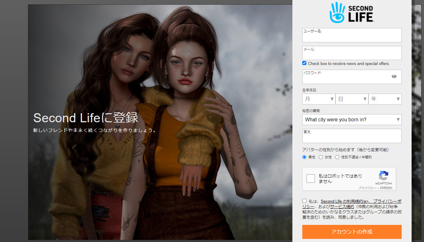Viewport: 424px width, 242px height.
Task: Open the 年 year dropdown
Action: pyautogui.click(x=385, y=99)
